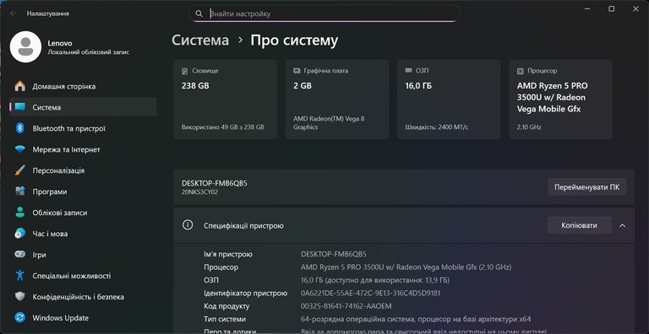
Task: Maximize the settings window
Action: pyautogui.click(x=611, y=8)
